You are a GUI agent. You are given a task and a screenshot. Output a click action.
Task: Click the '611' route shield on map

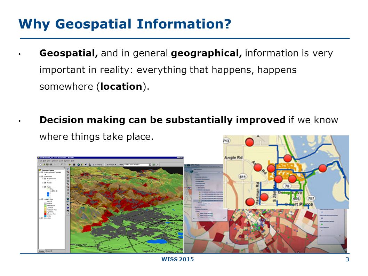point(242,176)
